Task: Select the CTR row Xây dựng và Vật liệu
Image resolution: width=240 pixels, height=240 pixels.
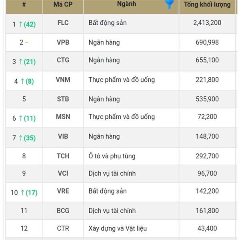Action: point(118,228)
